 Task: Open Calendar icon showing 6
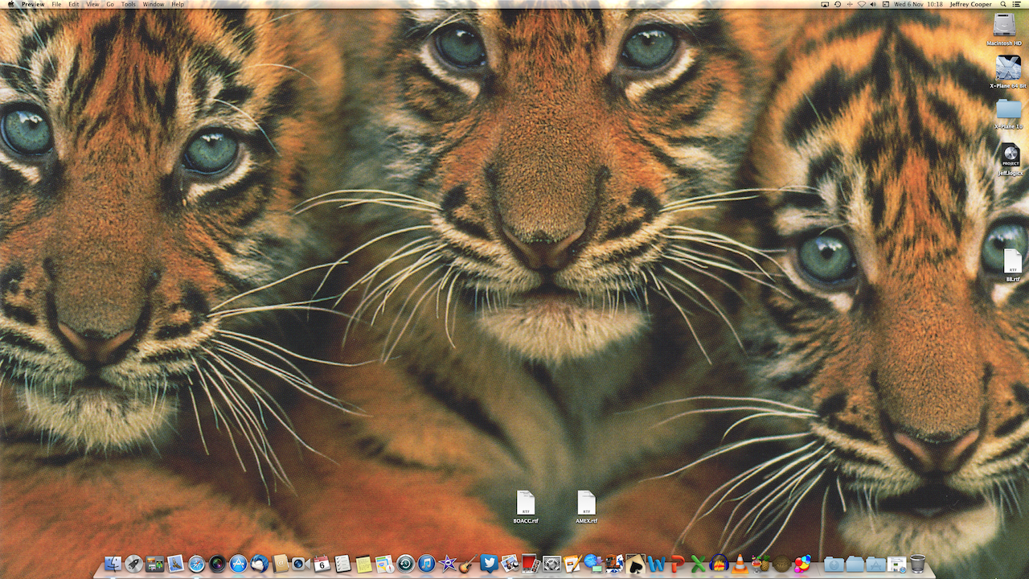click(322, 564)
